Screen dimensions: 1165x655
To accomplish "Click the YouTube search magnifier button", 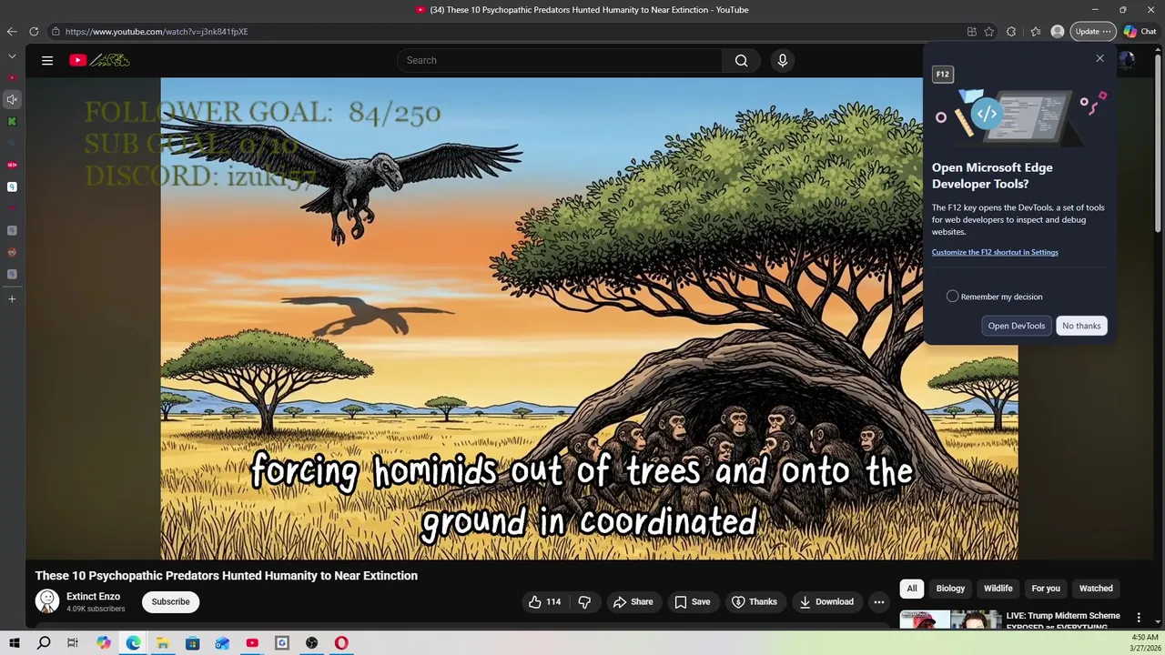I will coord(742,61).
